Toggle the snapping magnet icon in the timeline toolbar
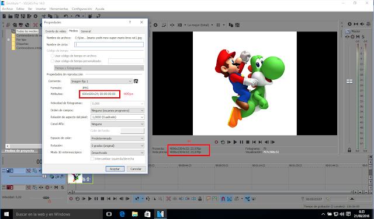 (223, 199)
